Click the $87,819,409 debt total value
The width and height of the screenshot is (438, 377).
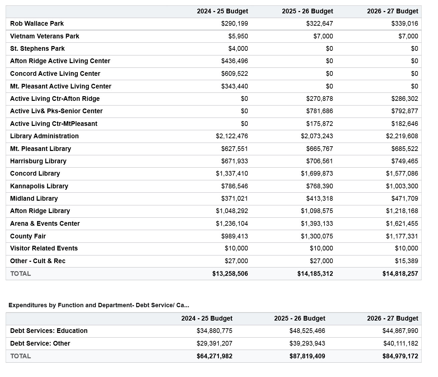(x=307, y=356)
